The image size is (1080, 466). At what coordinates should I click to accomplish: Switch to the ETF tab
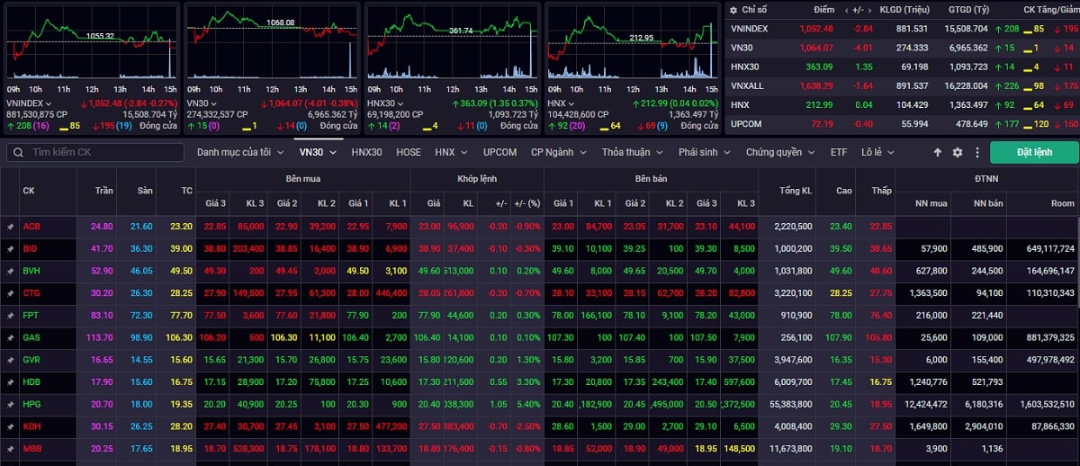click(x=839, y=152)
